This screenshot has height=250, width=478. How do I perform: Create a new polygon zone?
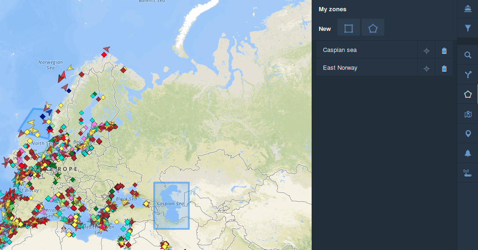(373, 29)
